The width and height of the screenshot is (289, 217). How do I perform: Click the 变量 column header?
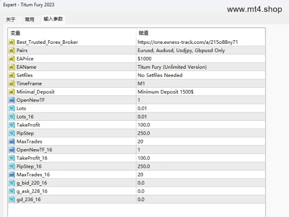tap(72, 33)
